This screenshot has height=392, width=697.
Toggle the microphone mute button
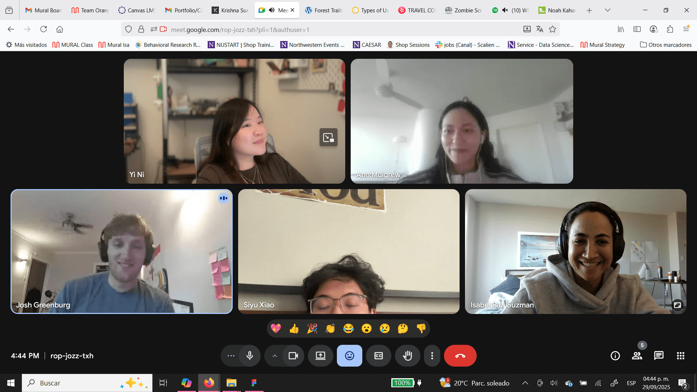250,356
